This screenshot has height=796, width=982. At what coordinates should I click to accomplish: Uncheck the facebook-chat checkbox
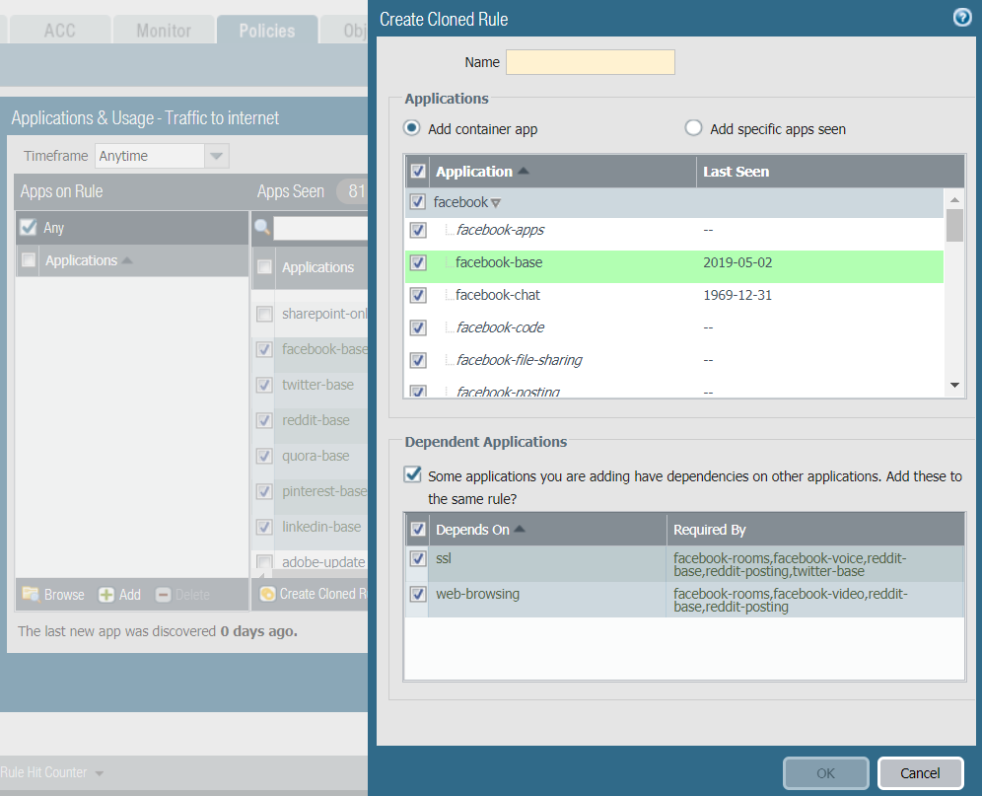click(418, 295)
